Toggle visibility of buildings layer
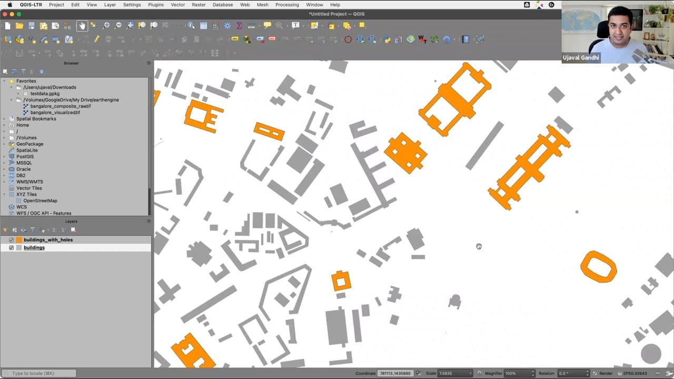Image resolution: width=674 pixels, height=379 pixels. point(12,248)
